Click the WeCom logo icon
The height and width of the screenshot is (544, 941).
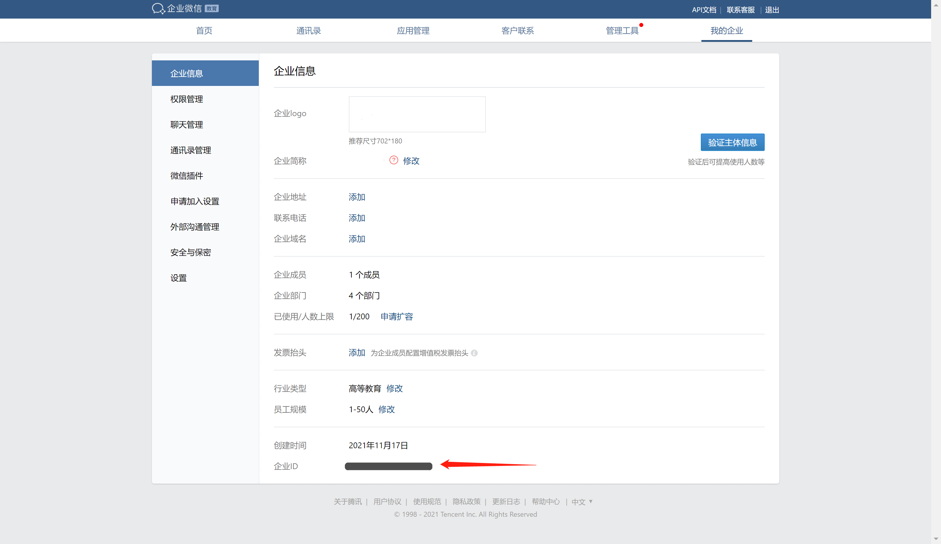(158, 9)
